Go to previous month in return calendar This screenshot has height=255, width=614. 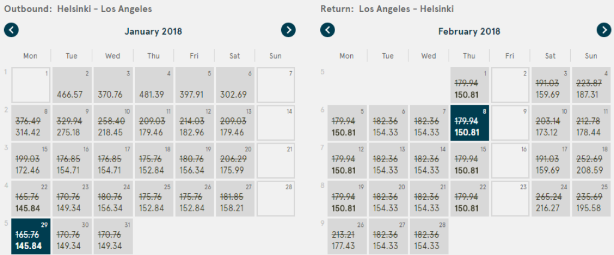coord(327,30)
